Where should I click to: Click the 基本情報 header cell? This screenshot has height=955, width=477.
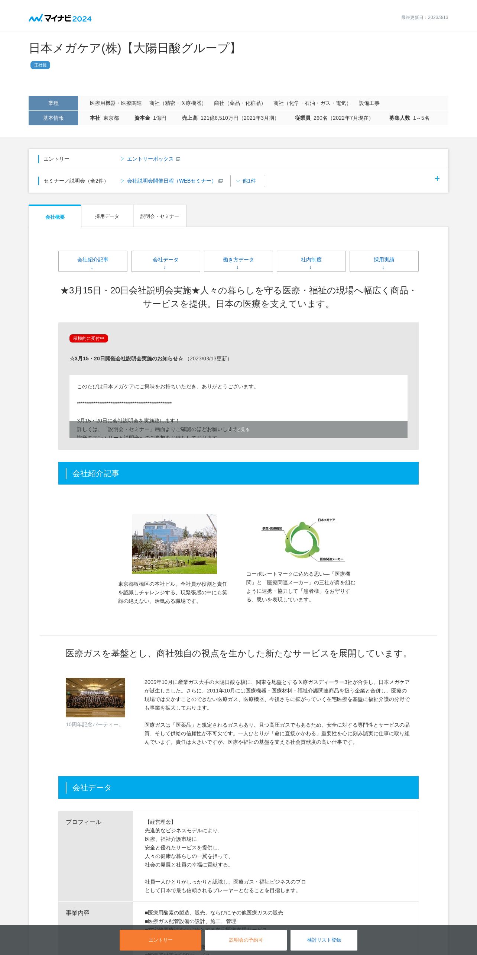pos(53,118)
